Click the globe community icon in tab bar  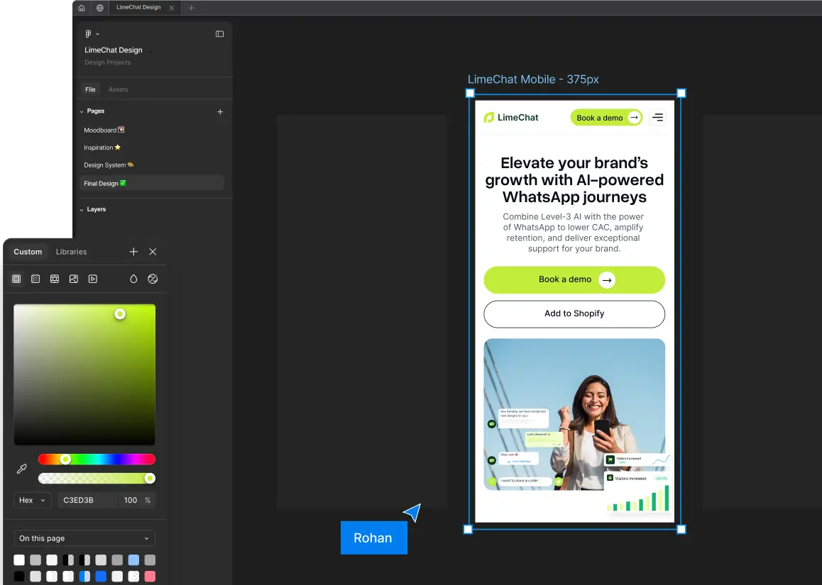click(99, 8)
